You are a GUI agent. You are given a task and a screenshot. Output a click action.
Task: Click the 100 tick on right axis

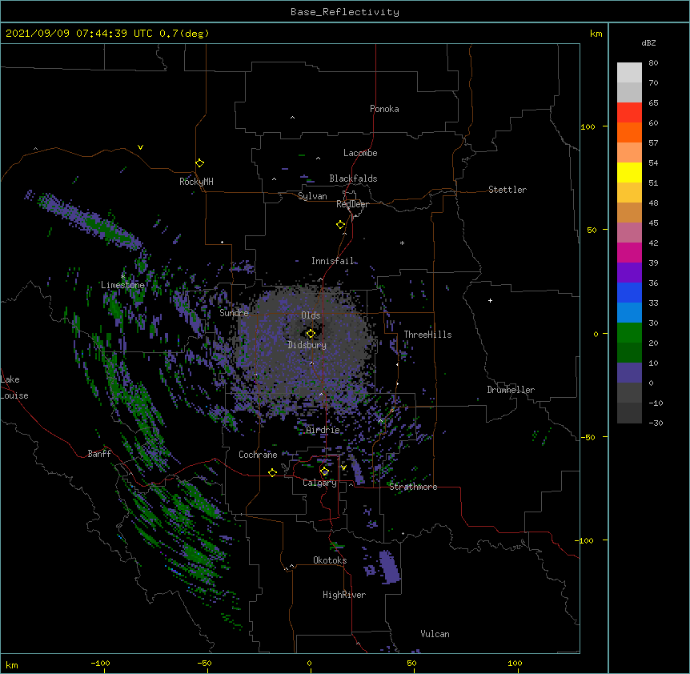588,126
